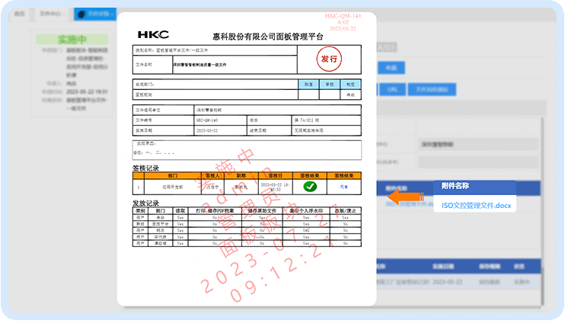The height and width of the screenshot is (327, 565).
Task: Click the 第[A/02]版 version cell
Action: 326,120
